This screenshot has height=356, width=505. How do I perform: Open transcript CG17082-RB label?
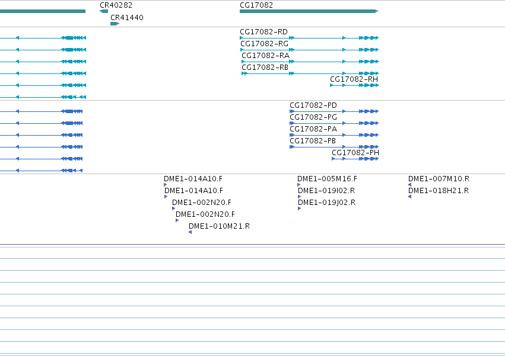(x=265, y=68)
